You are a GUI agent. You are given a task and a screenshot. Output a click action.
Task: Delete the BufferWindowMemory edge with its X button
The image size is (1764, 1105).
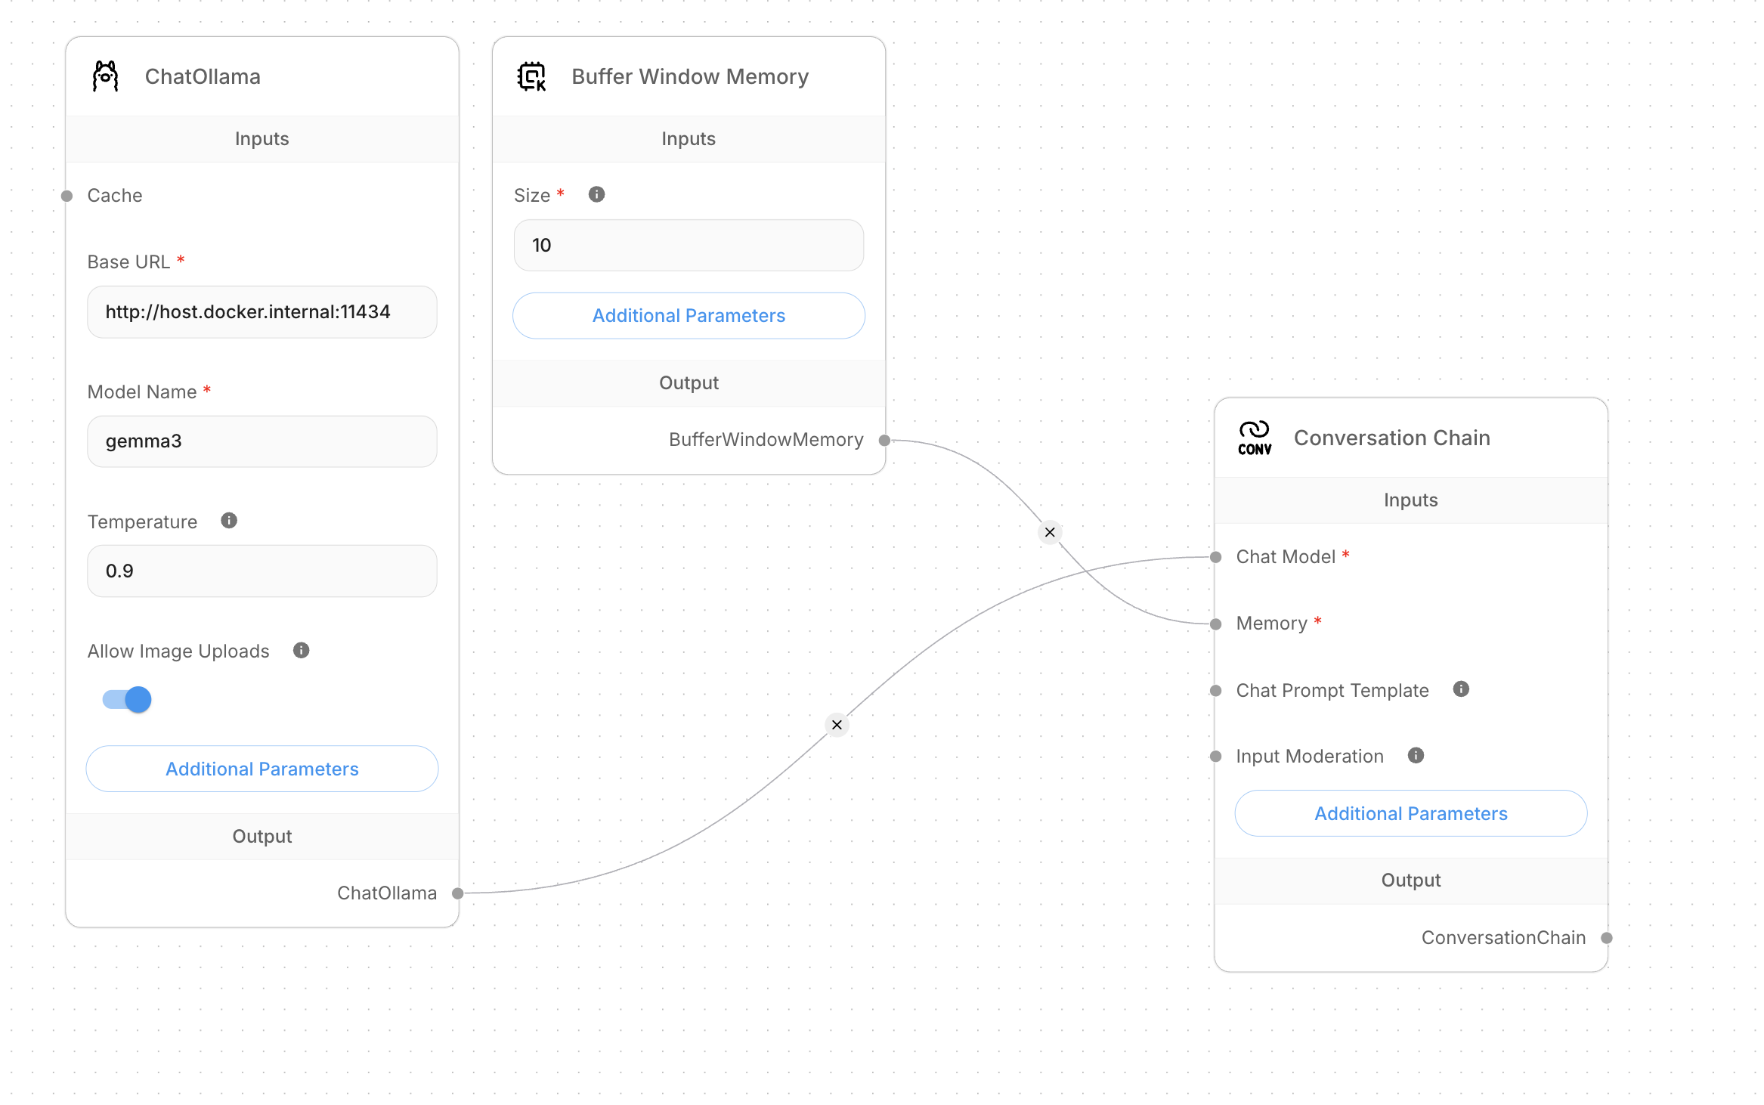[x=1050, y=532]
